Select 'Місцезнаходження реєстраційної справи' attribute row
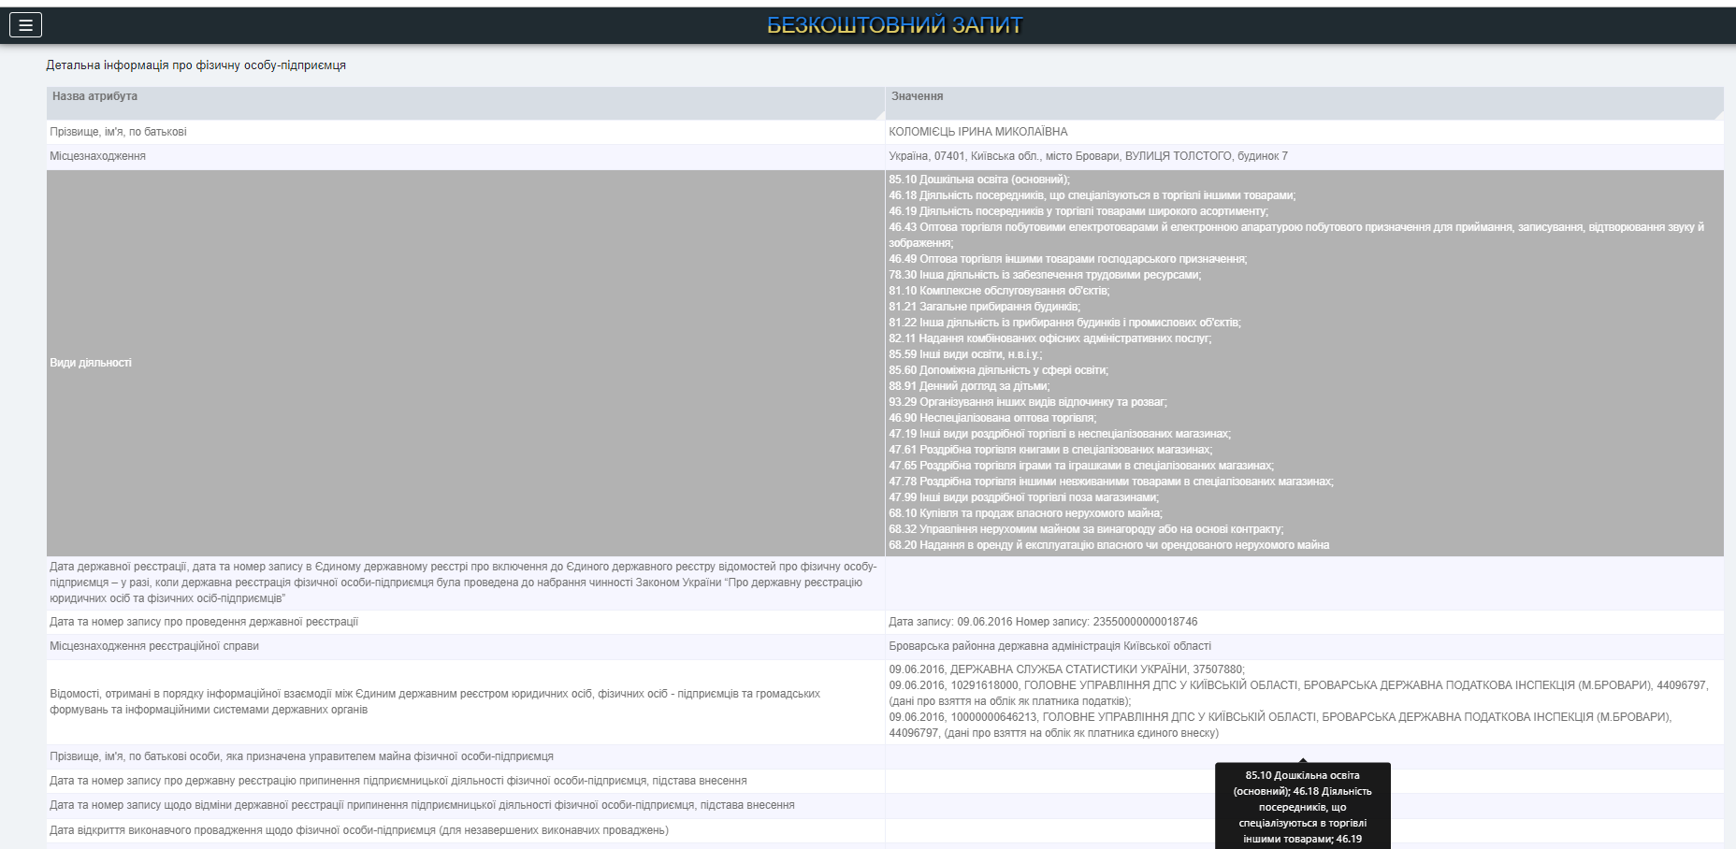Image resolution: width=1736 pixels, height=849 pixels. click(x=154, y=646)
